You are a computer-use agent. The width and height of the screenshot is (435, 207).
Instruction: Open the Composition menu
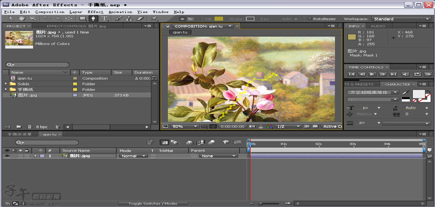coord(50,12)
